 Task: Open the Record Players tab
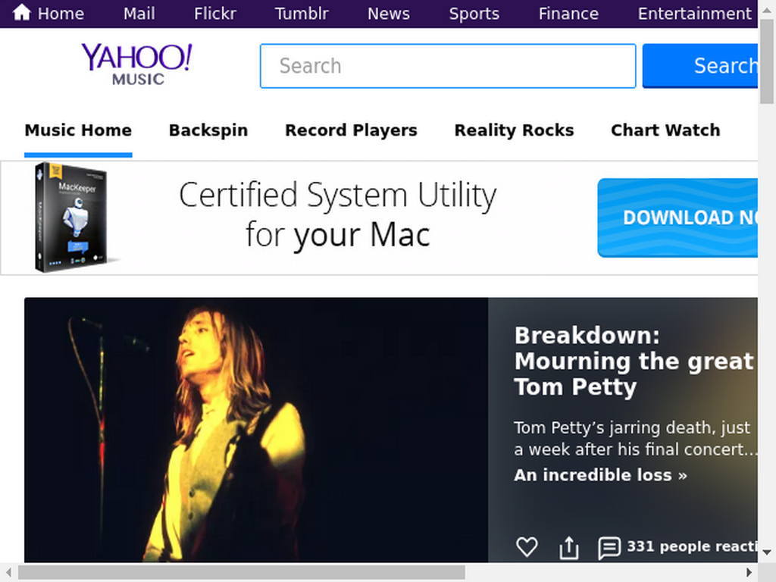[x=351, y=130]
